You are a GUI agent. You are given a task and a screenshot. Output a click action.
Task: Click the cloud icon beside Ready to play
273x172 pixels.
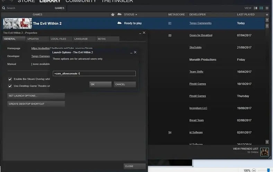[120, 23]
